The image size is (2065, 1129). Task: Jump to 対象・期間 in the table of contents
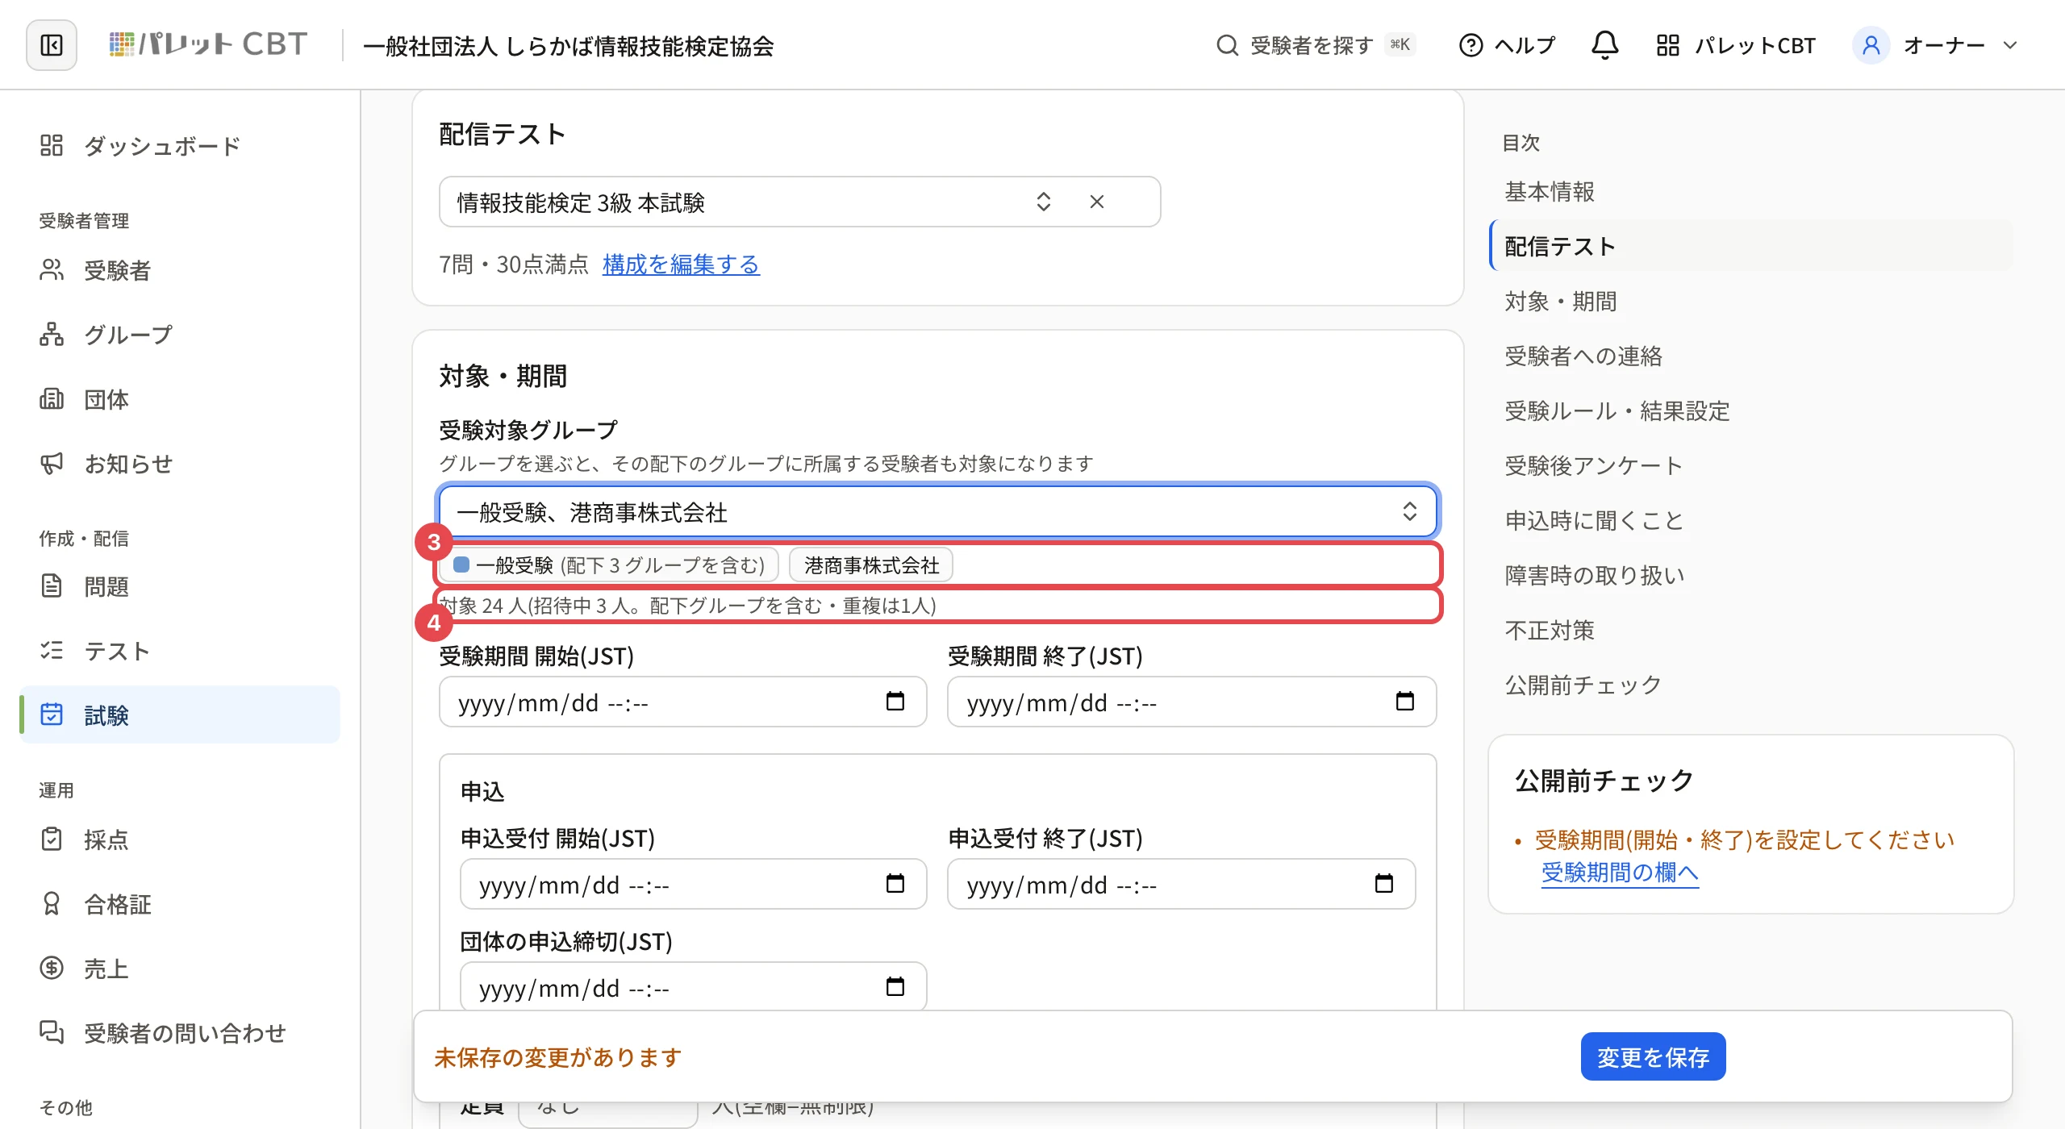tap(1560, 302)
